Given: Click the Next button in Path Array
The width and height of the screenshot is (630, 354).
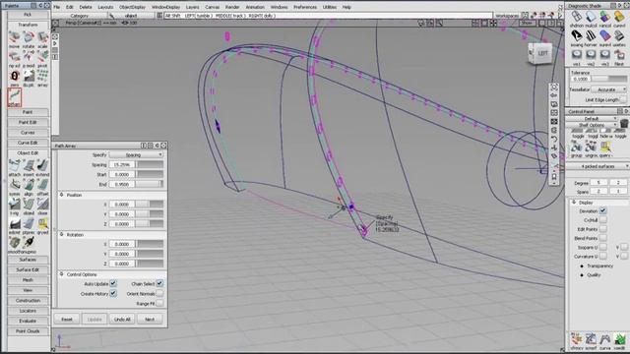Looking at the screenshot, I should pos(150,319).
